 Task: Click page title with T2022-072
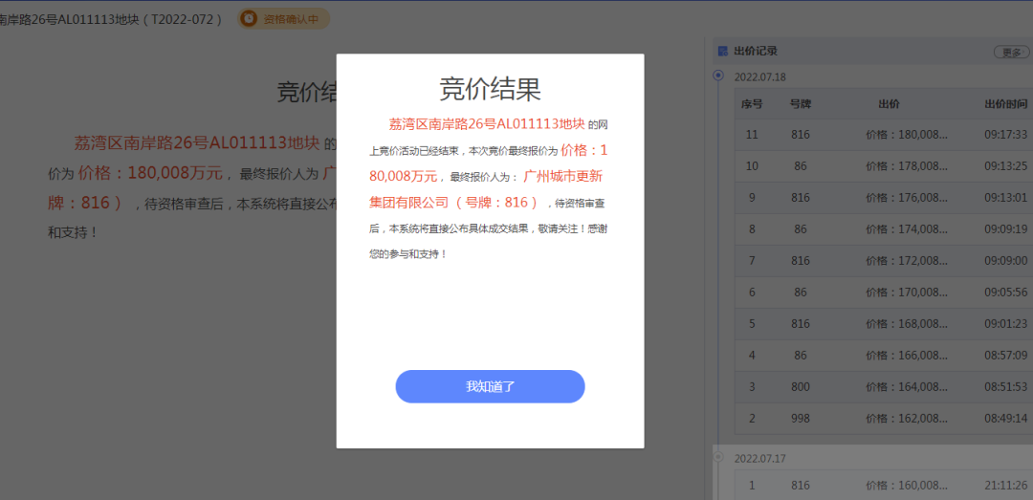click(112, 19)
